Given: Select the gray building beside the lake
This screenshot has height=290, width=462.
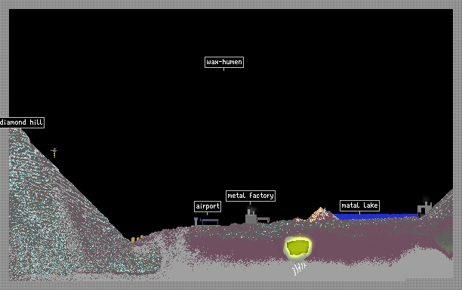Looking at the screenshot, I should click(x=424, y=208).
